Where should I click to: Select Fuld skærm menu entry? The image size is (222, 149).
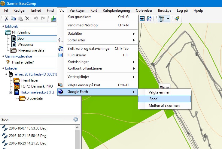[x=98, y=55]
